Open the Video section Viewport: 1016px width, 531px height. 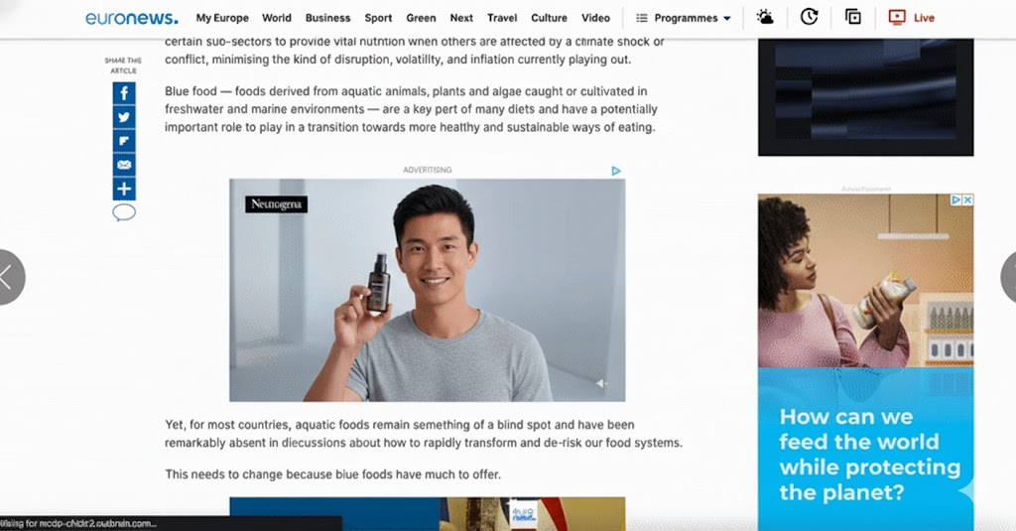pos(595,18)
